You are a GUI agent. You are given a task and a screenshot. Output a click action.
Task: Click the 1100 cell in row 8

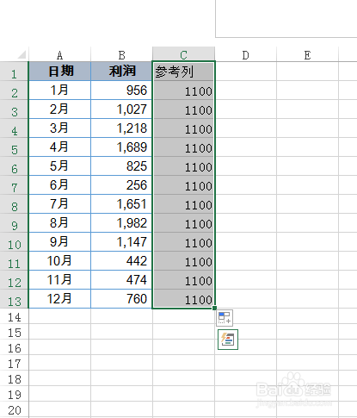(183, 204)
